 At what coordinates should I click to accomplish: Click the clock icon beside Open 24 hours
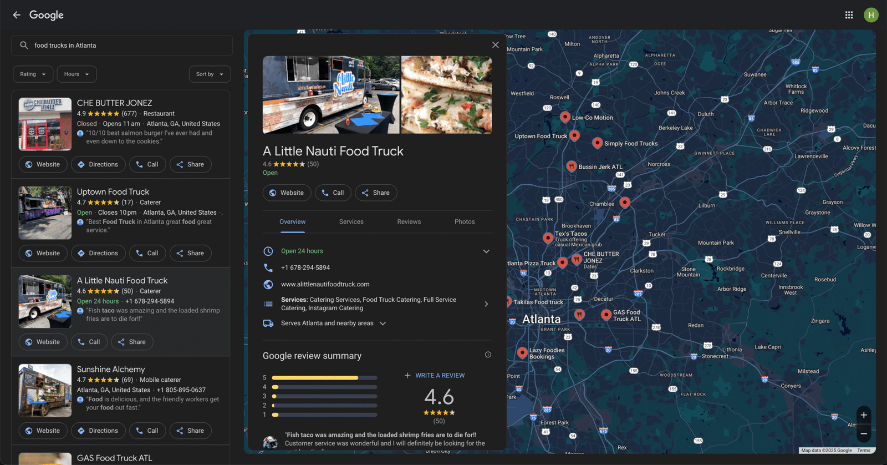[x=268, y=251]
